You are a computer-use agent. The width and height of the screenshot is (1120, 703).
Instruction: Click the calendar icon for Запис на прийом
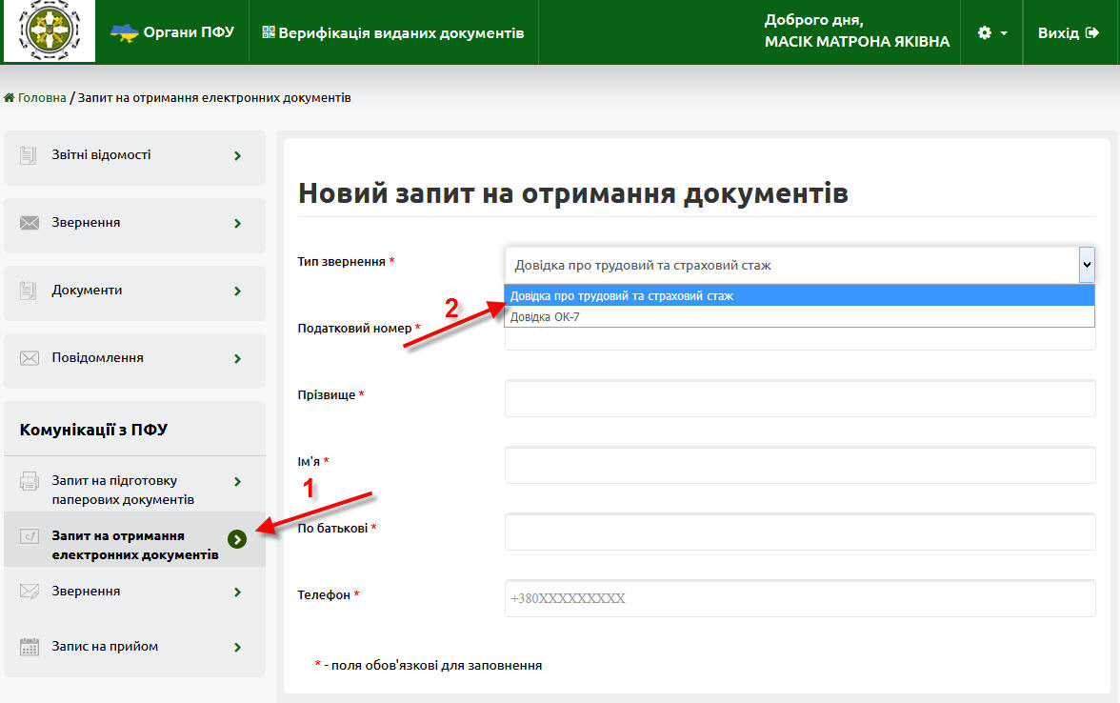point(30,647)
